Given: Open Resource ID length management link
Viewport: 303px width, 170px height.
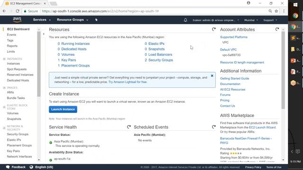Looking at the screenshot, I should [x=242, y=62].
